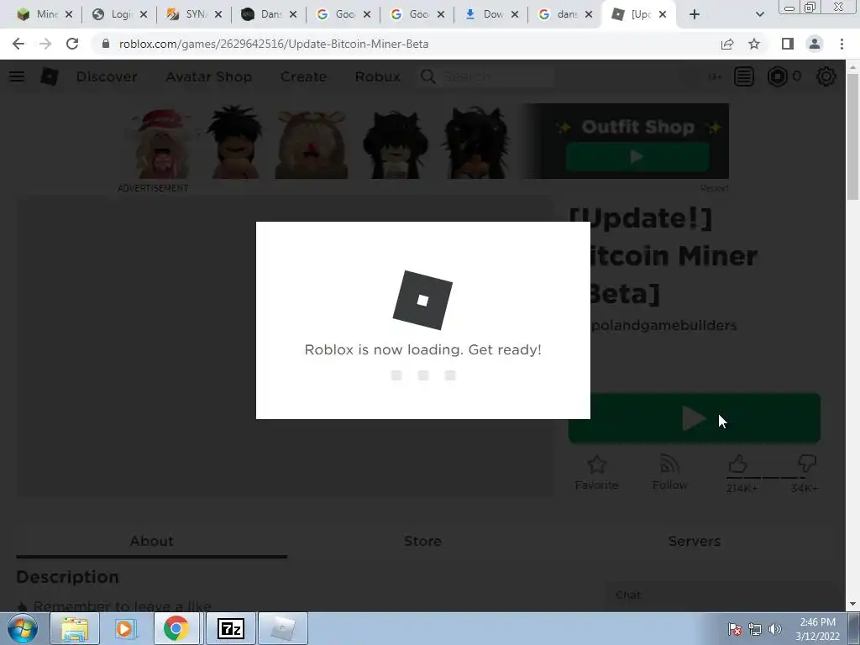The height and width of the screenshot is (645, 860).
Task: Like the game with thumbs up
Action: pyautogui.click(x=738, y=464)
